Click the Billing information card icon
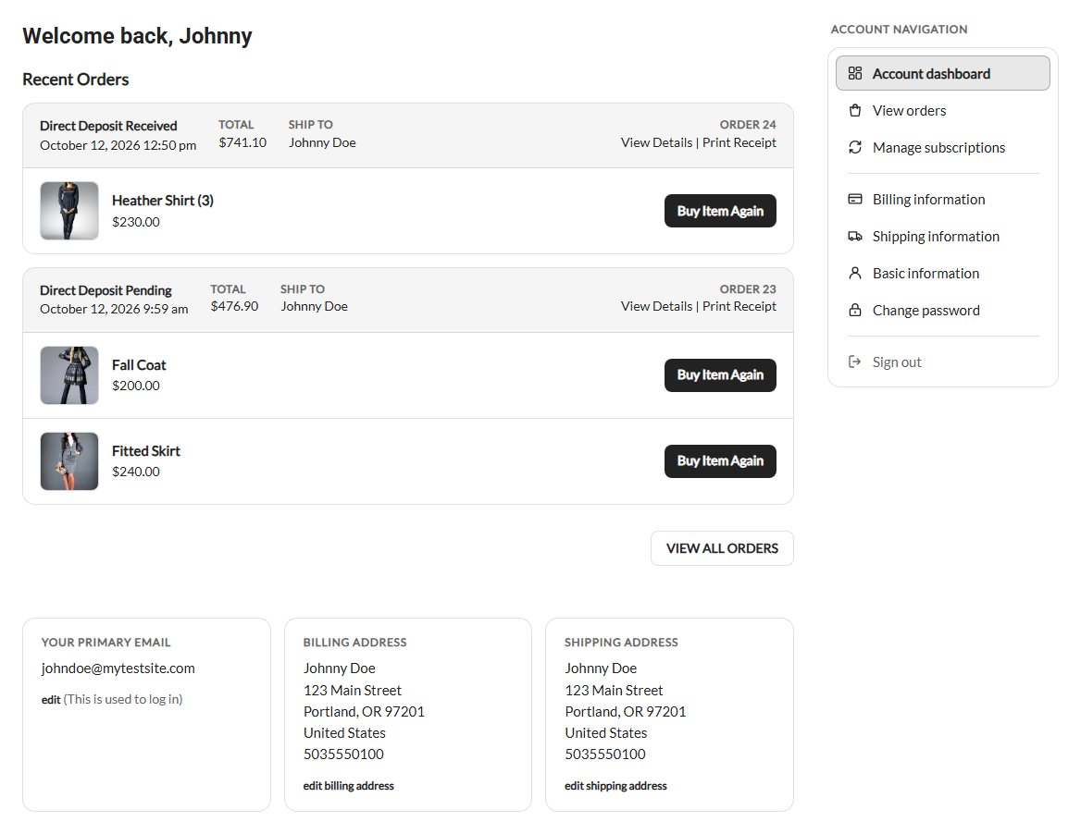 [x=855, y=199]
